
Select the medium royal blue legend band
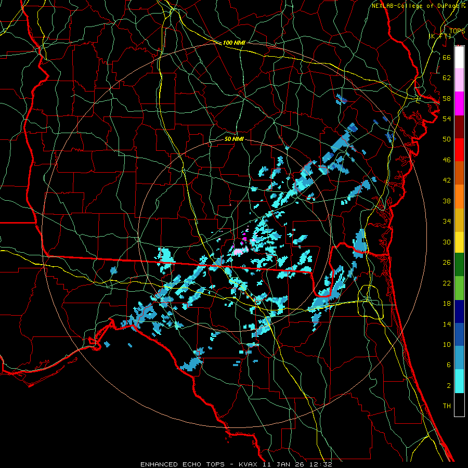(459, 334)
